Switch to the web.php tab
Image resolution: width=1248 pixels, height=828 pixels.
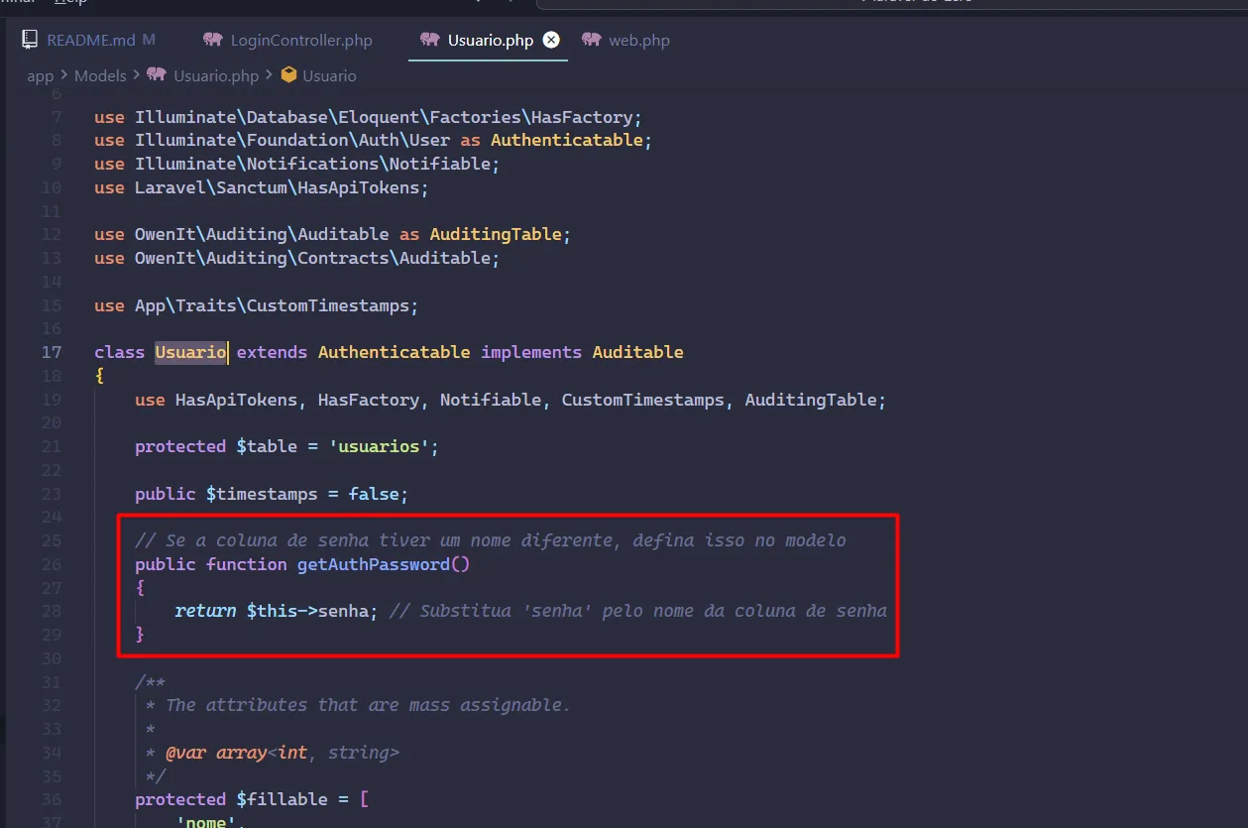(x=638, y=40)
